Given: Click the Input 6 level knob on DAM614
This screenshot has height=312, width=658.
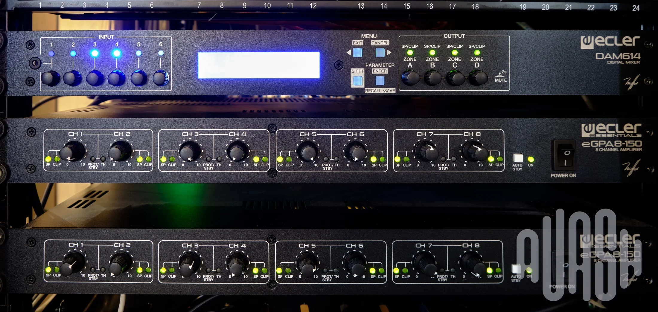Looking at the screenshot, I should [x=161, y=78].
